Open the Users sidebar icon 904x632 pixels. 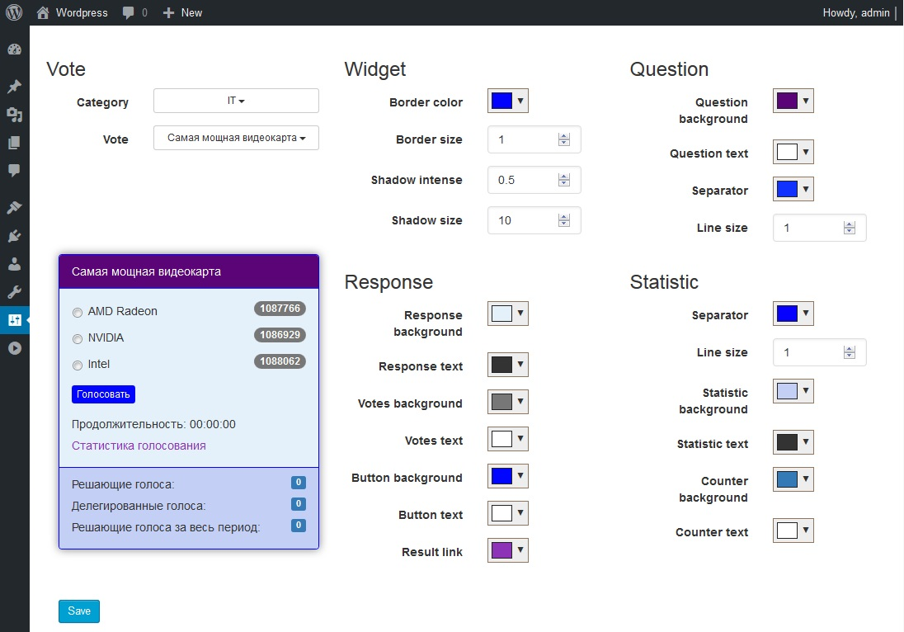[14, 263]
